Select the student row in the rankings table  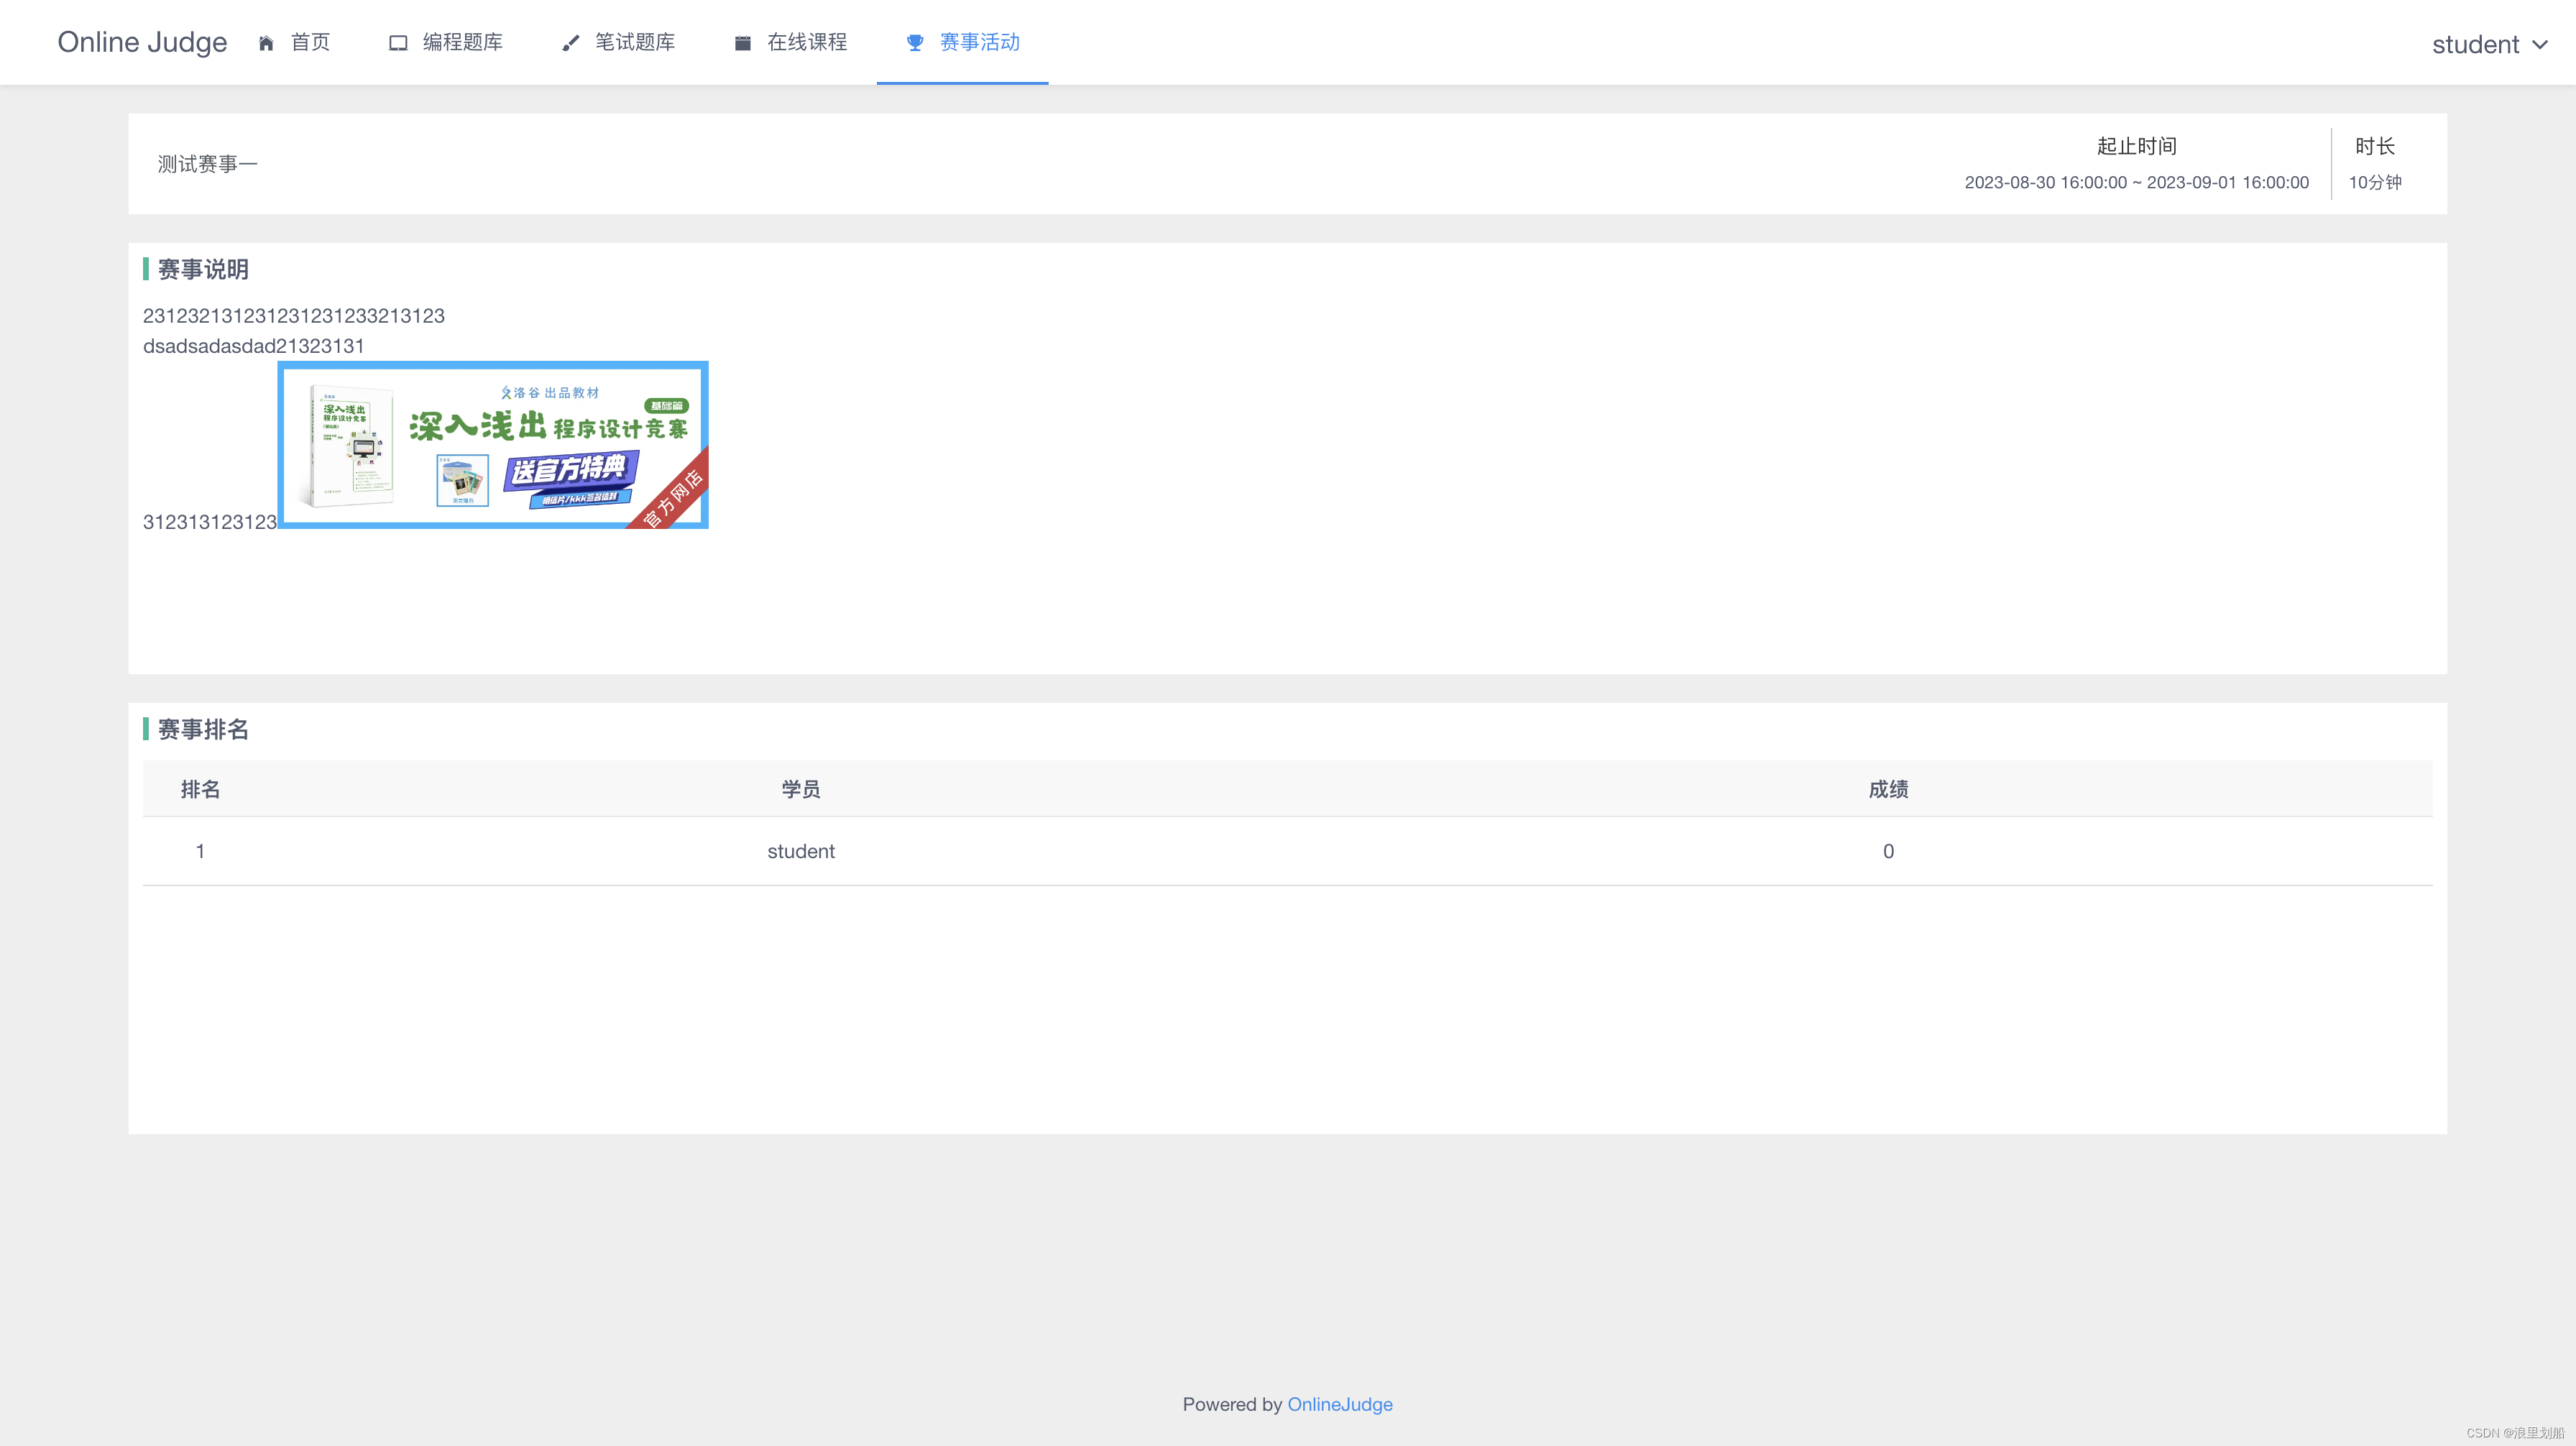tap(800, 851)
